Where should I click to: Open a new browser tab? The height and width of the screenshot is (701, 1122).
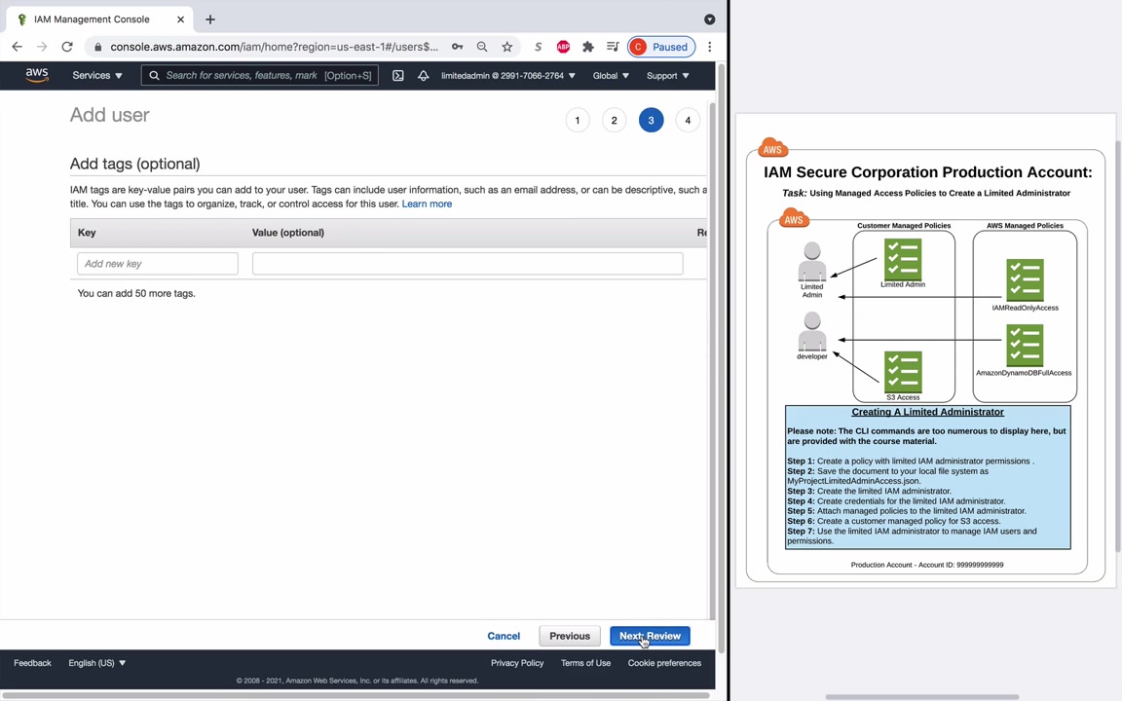(209, 19)
